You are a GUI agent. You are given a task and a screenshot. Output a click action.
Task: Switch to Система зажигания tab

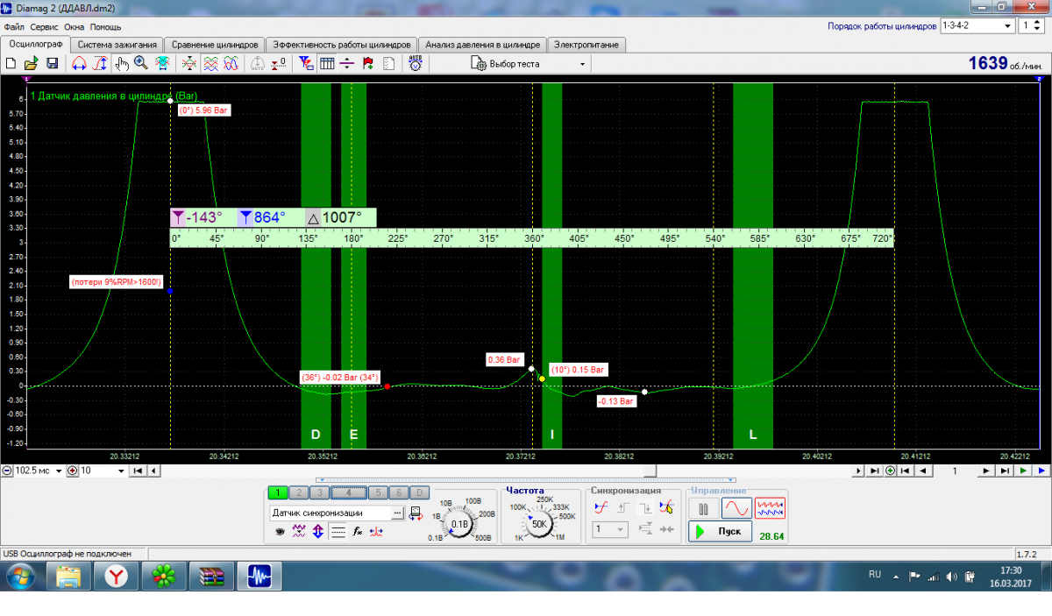pos(117,45)
